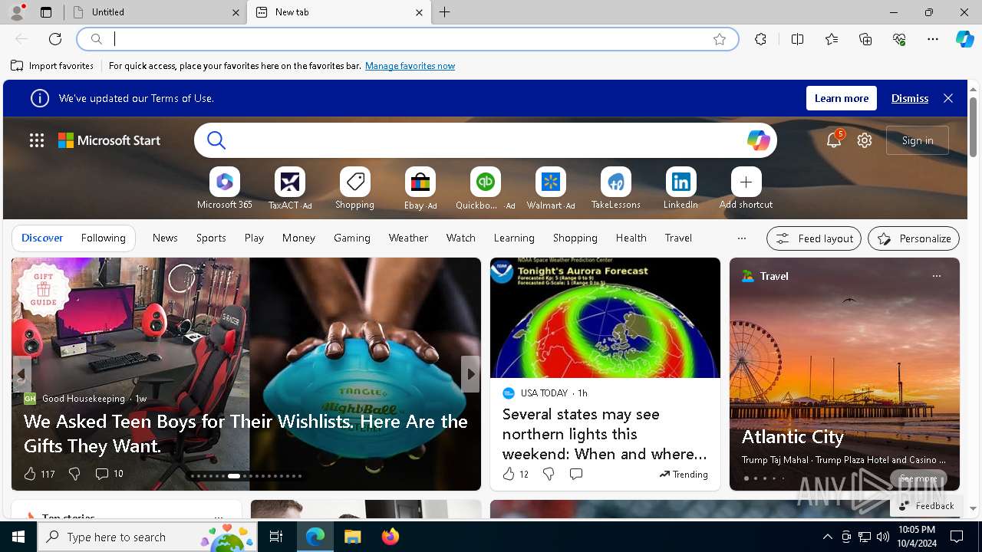Open a new browser tab

click(445, 12)
